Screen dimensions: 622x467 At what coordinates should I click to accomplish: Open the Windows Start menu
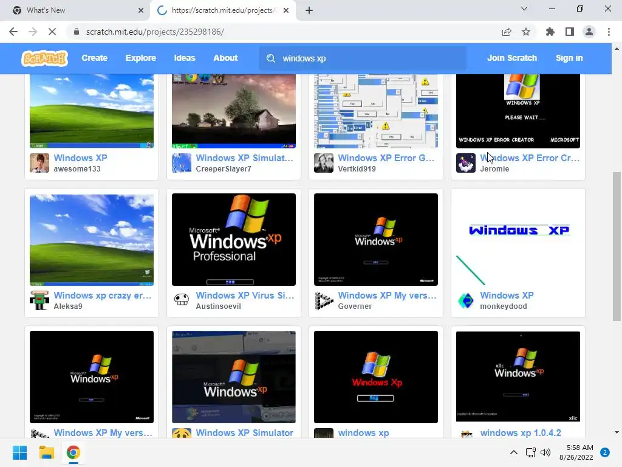point(19,452)
